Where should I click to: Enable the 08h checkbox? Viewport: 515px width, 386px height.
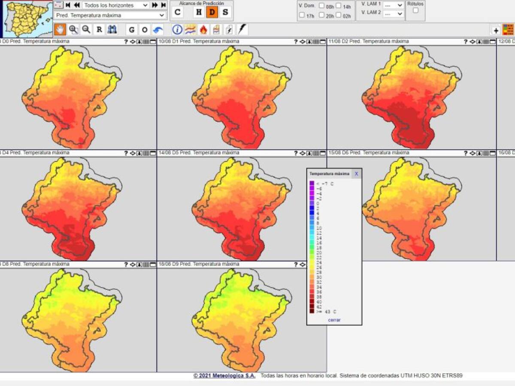[322, 6]
